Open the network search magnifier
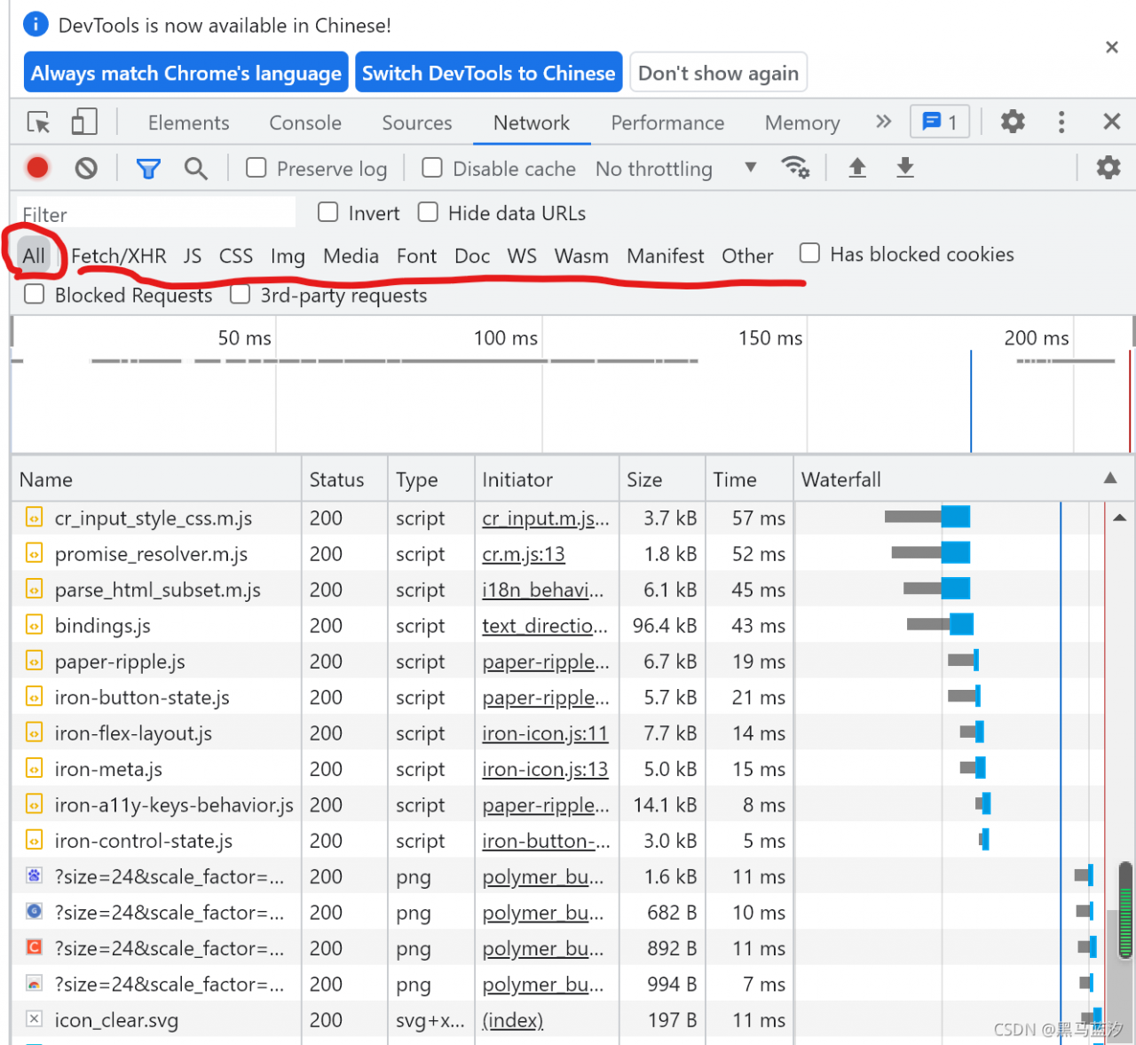Screen dimensions: 1136x1045 [196, 168]
